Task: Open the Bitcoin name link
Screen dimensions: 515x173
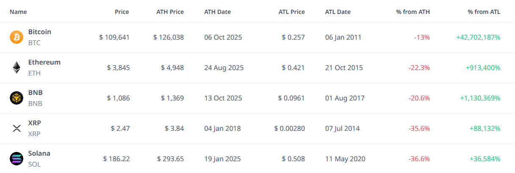Action: [40, 32]
